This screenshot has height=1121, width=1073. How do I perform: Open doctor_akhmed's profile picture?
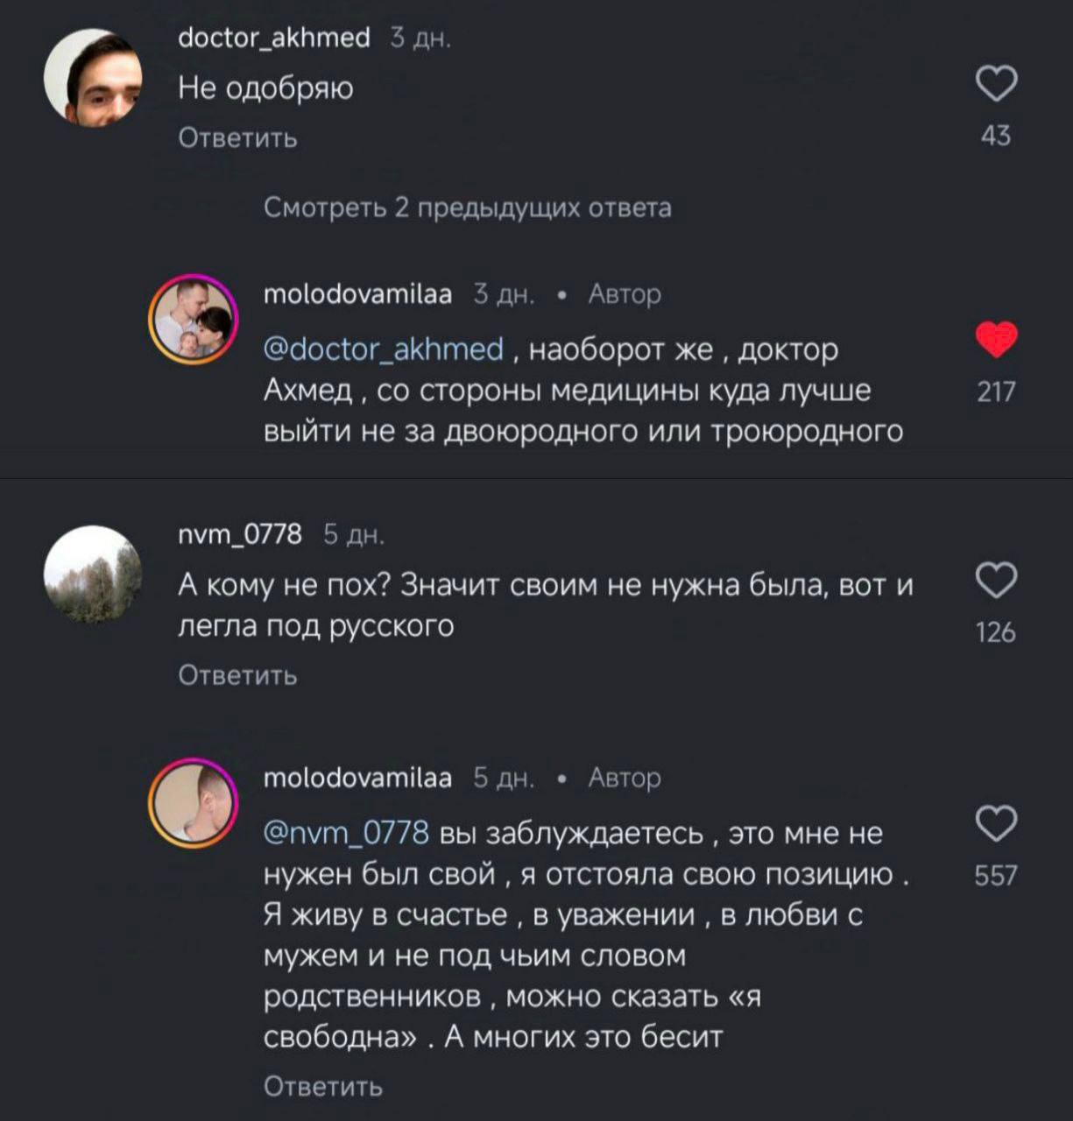[93, 78]
